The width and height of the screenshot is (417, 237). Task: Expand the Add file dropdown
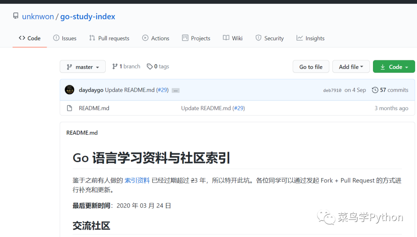point(351,66)
